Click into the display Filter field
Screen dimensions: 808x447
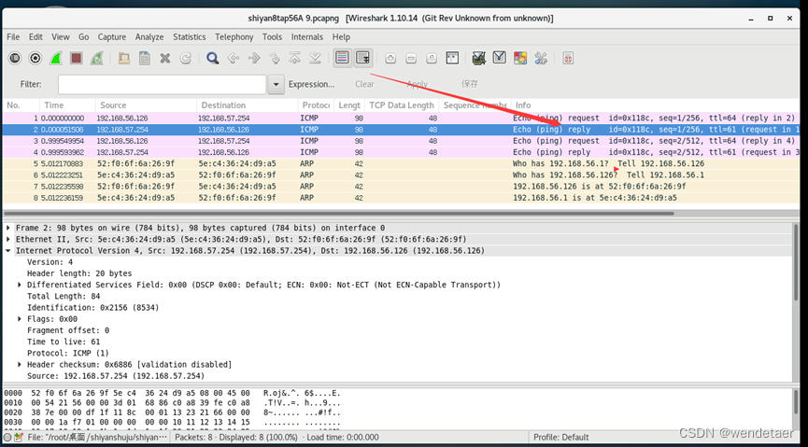(x=162, y=85)
